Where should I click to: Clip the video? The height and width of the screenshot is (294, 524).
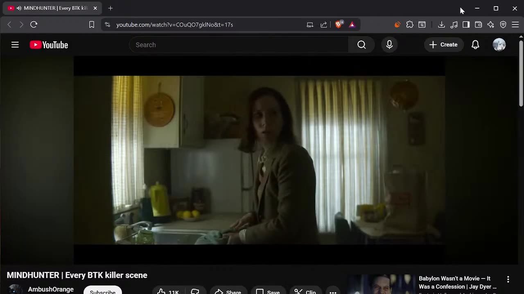pyautogui.click(x=305, y=291)
